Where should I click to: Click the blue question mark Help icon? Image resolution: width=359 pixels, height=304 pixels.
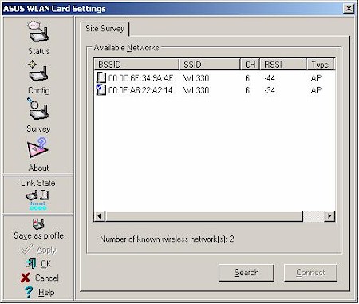[29, 292]
